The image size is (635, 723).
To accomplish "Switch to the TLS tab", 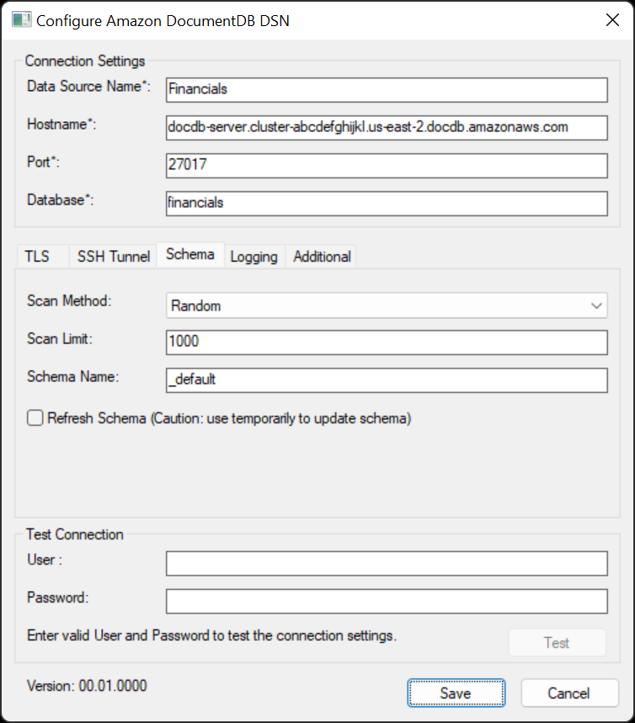I will [37, 257].
